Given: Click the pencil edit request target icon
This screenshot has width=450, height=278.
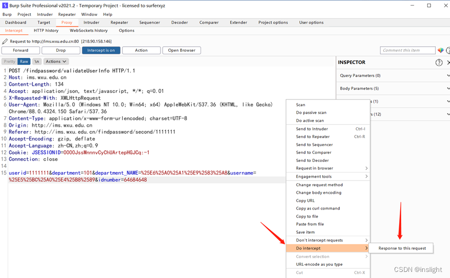Looking at the screenshot, I should (5, 41).
